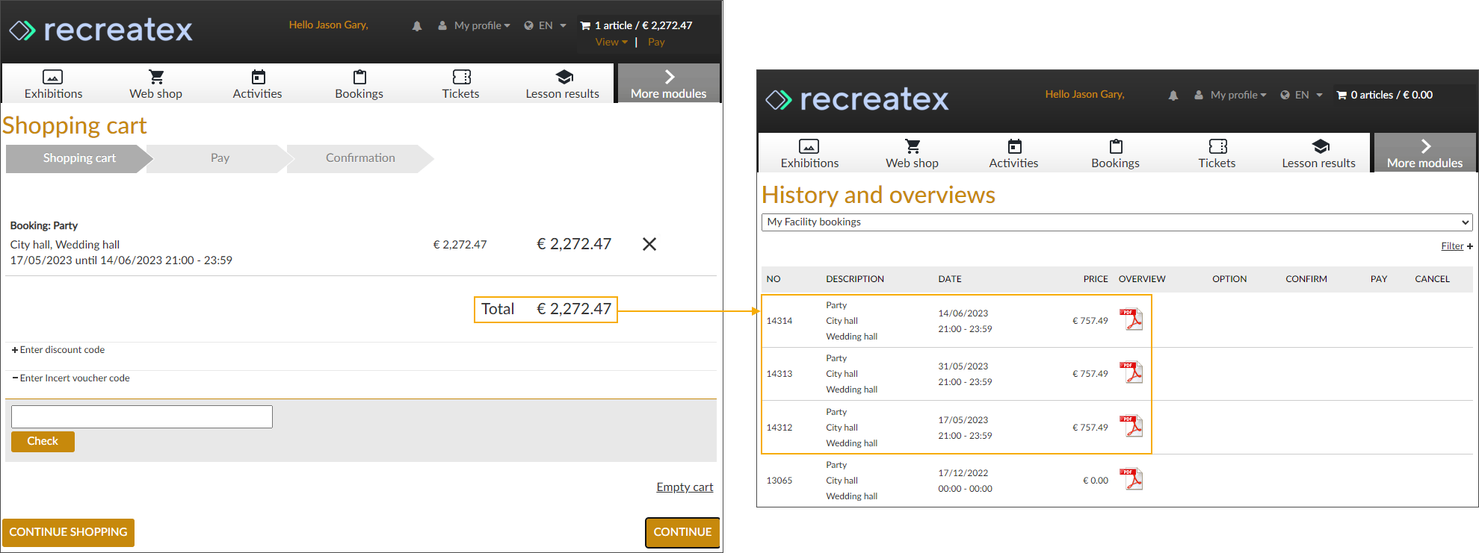1479x553 pixels.
Task: Open My Facility bookings dropdown
Action: point(1117,222)
